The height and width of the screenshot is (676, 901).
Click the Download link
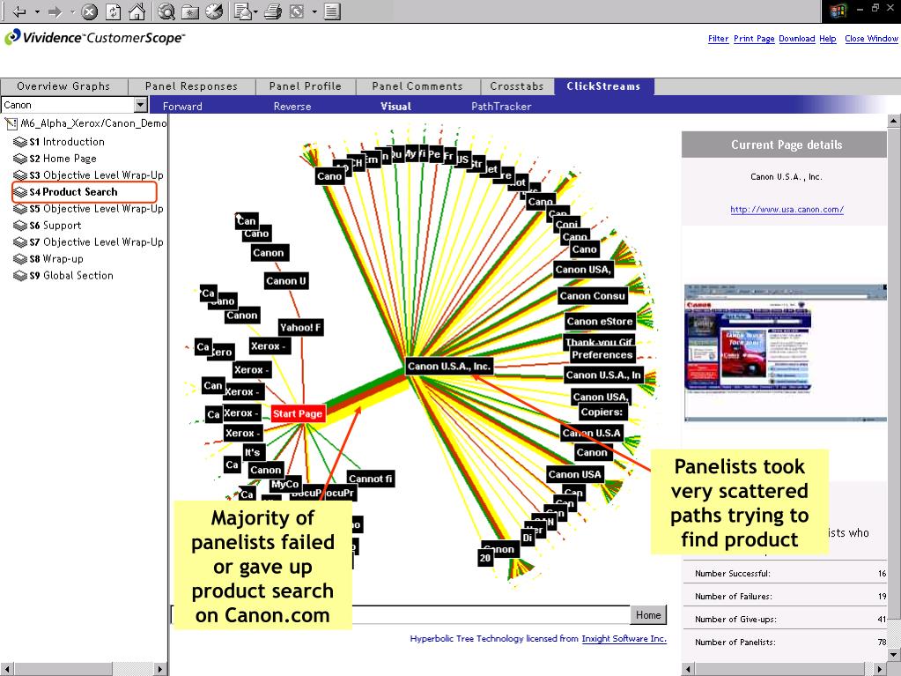coord(796,39)
